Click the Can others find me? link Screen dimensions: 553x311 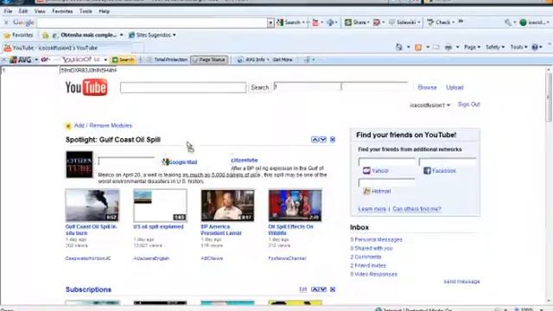click(416, 209)
